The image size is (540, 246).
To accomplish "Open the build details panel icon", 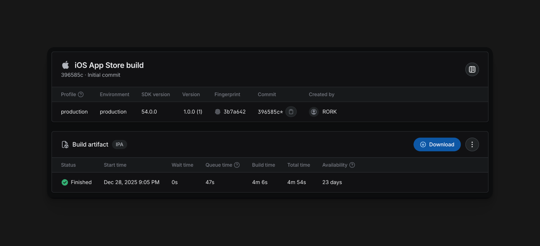I will pos(472,70).
